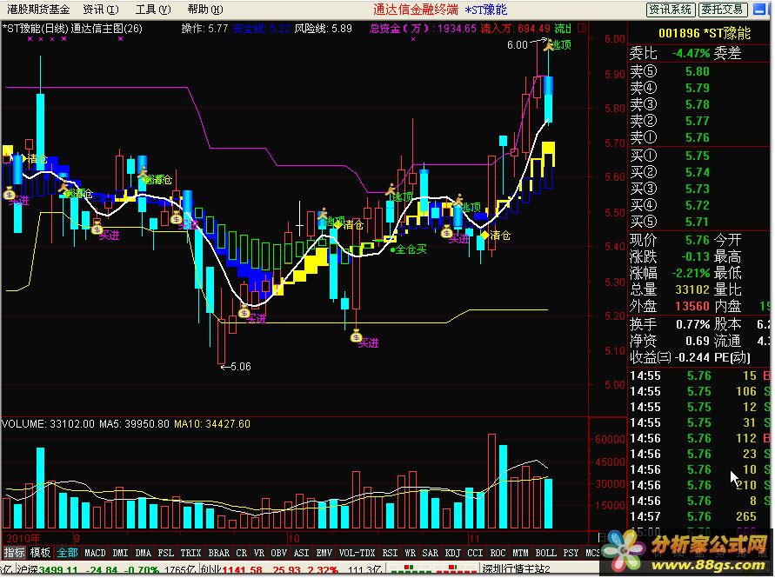Select the MACD indicator tab
Screen dimensions: 775x578
pos(95,553)
